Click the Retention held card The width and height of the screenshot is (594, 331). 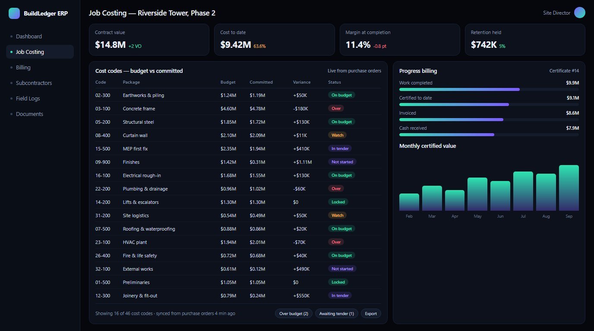pos(525,40)
